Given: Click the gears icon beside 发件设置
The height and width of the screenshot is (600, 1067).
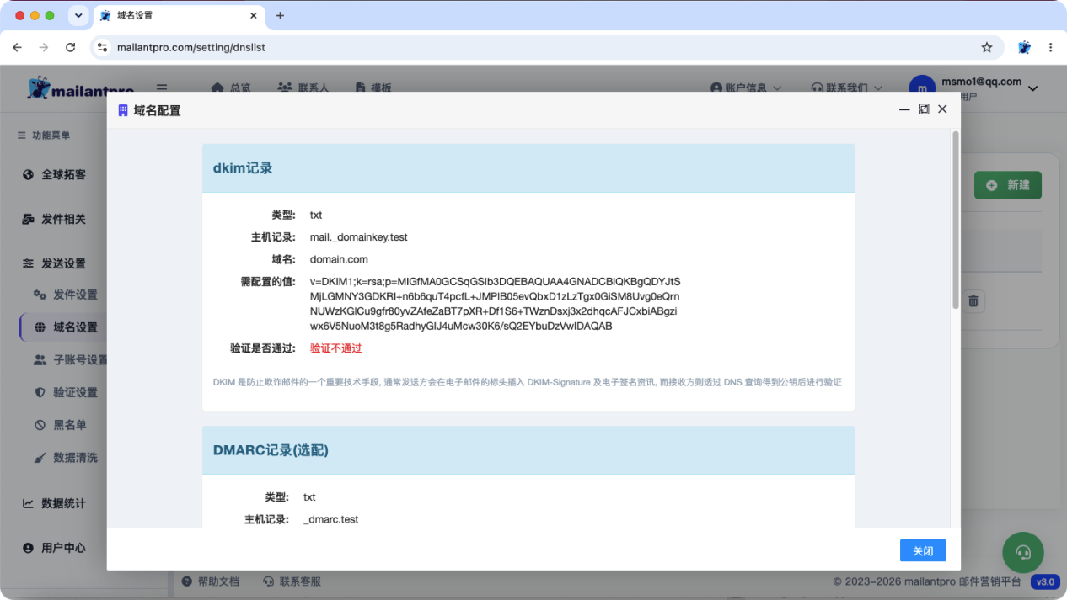Looking at the screenshot, I should [40, 295].
